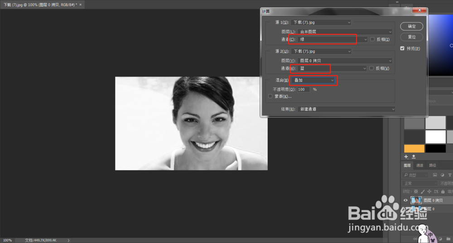This screenshot has height=243, width=453.
Task: Click lock position move icon
Action: click(429, 191)
